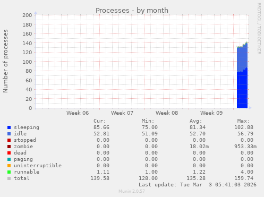This screenshot has width=264, height=197.
Task: Click sleeping average value 81.34
Action: pos(198,127)
